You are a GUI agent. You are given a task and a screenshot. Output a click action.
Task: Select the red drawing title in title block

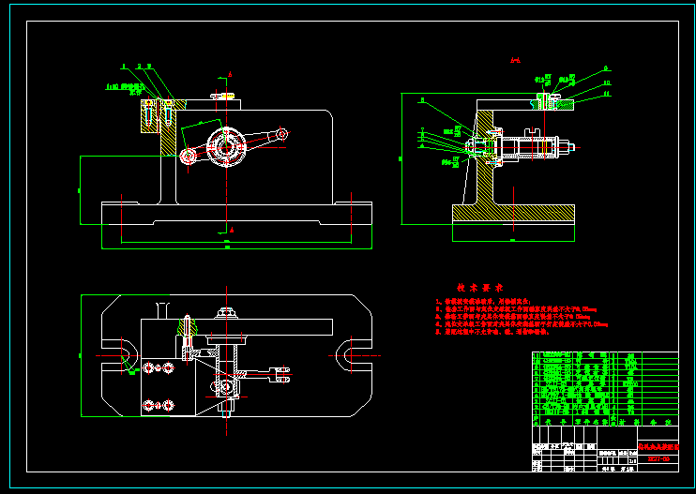(658, 447)
